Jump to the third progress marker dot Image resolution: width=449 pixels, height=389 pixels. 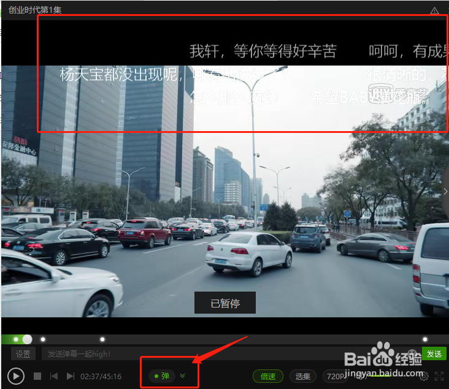click(x=102, y=339)
